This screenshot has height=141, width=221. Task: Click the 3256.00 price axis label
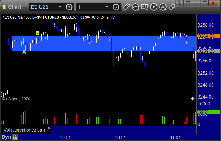[x=206, y=61]
